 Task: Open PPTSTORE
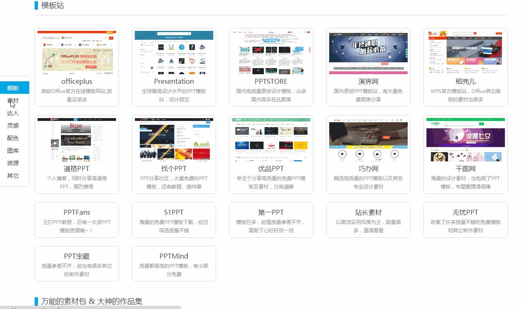point(271,81)
